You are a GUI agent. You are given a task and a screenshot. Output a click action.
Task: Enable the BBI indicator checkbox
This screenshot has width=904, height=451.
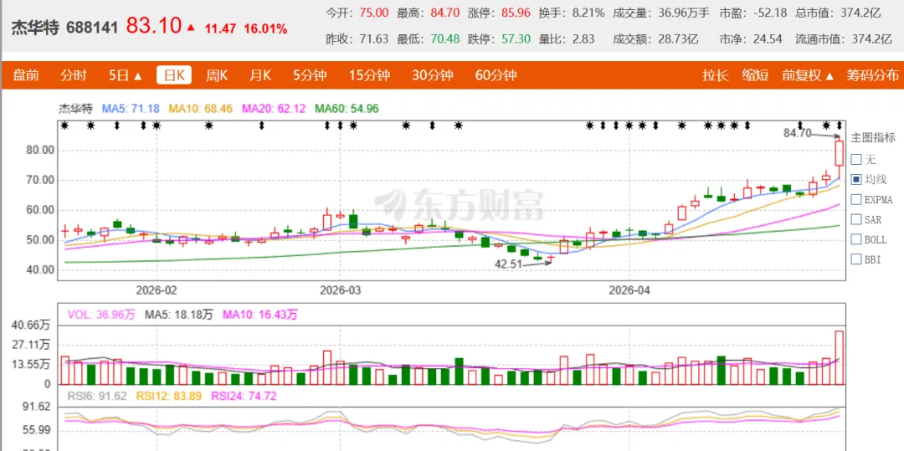point(856,259)
